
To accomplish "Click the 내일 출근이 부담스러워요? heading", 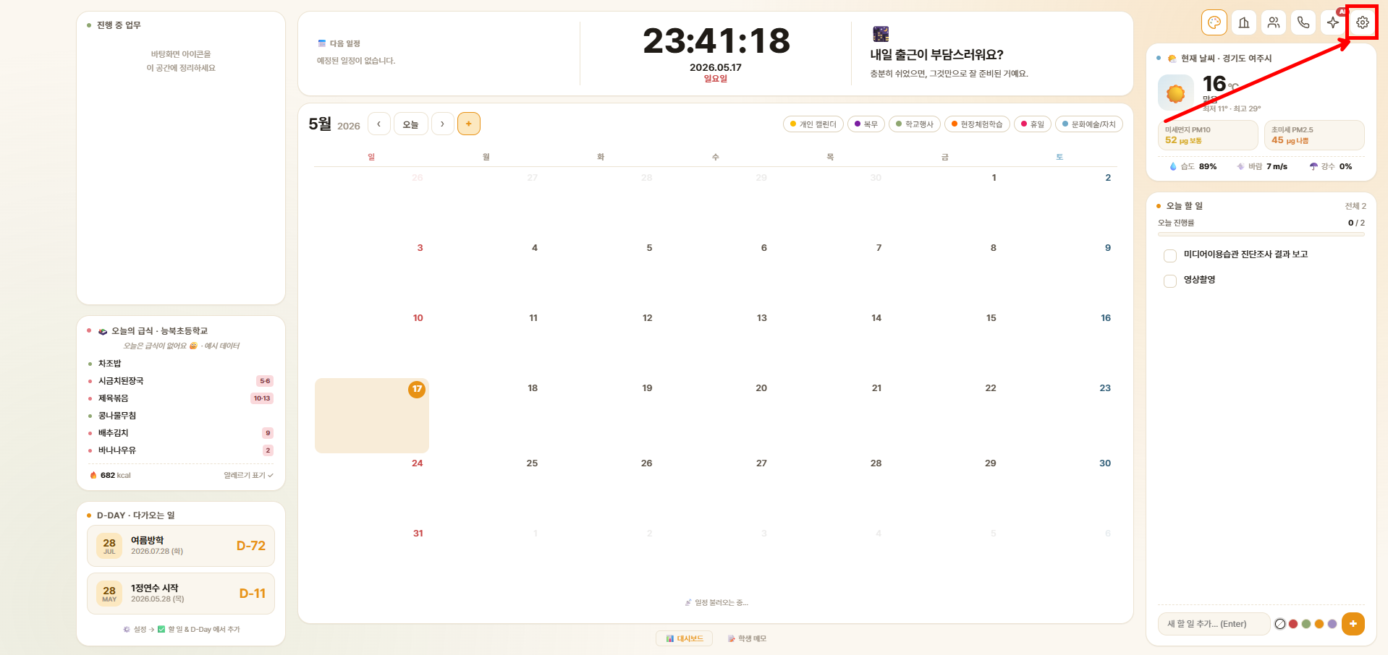I will pyautogui.click(x=936, y=55).
